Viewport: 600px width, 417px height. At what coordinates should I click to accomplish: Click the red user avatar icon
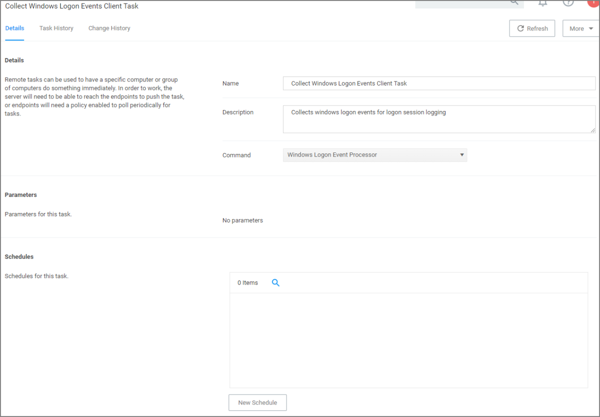593,2
